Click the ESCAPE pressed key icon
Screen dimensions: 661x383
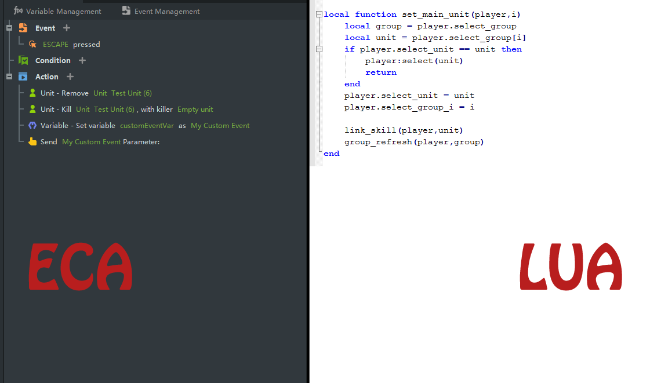pos(32,44)
